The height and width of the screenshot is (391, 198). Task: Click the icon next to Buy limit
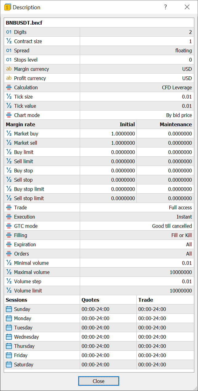click(x=9, y=152)
